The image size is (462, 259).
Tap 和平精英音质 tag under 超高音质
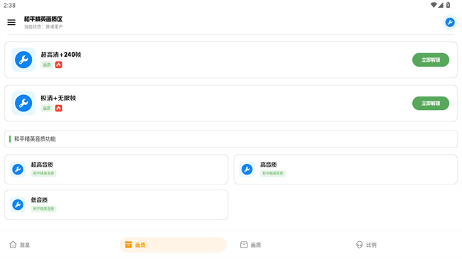(x=43, y=173)
